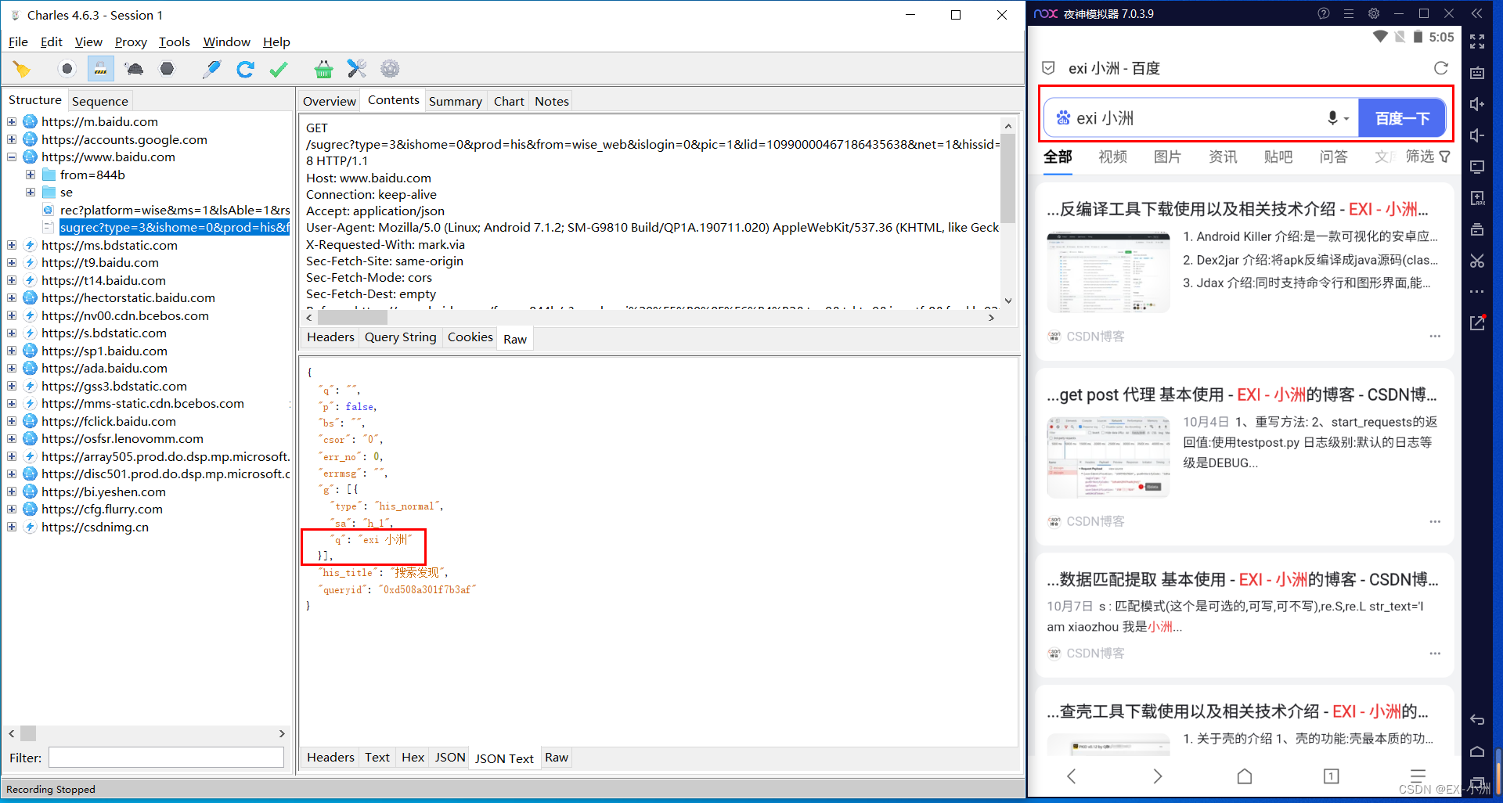Open the File menu

tap(18, 42)
